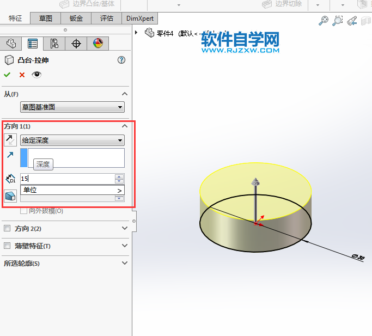Click the Zoom to Fit icon
Image resolution: width=372 pixels, height=336 pixels.
click(324, 21)
